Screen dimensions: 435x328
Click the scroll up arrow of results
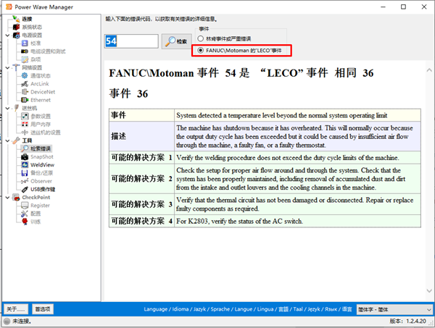click(x=429, y=70)
